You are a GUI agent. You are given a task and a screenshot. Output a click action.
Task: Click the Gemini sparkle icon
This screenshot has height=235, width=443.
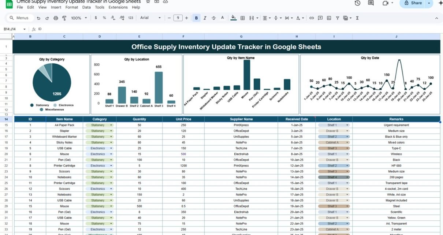(x=440, y=3)
